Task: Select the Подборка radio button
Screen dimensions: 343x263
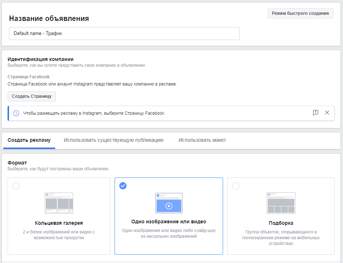Action: pos(236,186)
